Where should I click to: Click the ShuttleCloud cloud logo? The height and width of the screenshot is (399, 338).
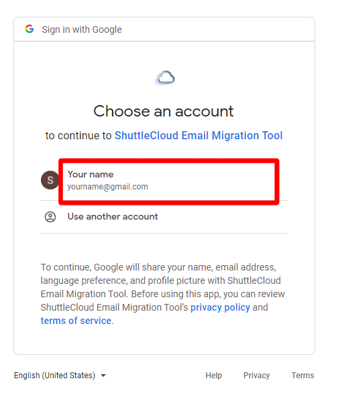tap(165, 78)
